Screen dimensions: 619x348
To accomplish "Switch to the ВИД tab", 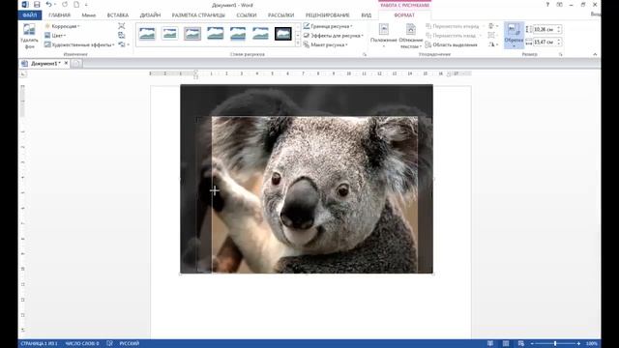I will (x=366, y=15).
